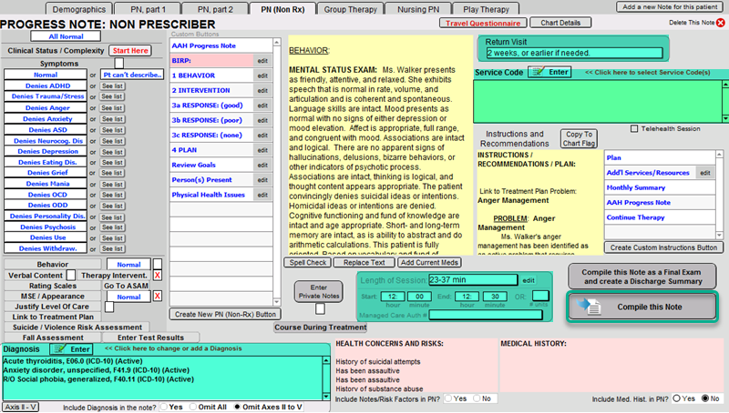Open the Travel Questionnaire
Image resolution: width=729 pixels, height=413 pixels.
click(483, 23)
